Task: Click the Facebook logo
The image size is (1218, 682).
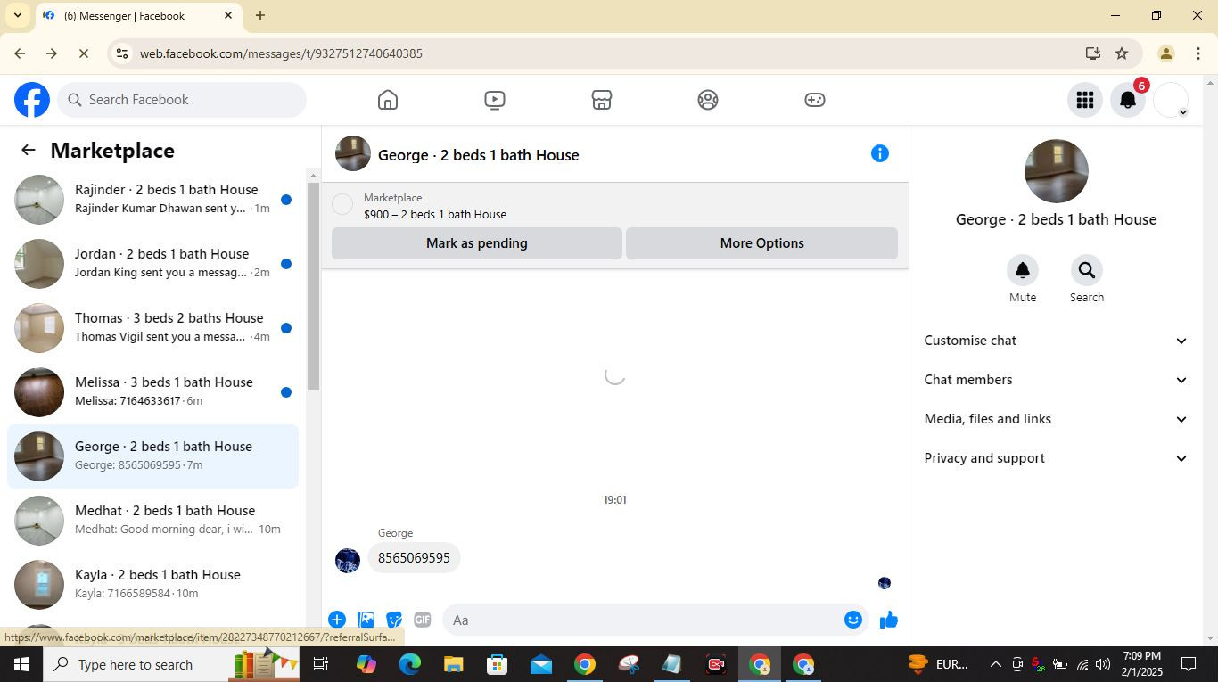Action: coord(32,100)
